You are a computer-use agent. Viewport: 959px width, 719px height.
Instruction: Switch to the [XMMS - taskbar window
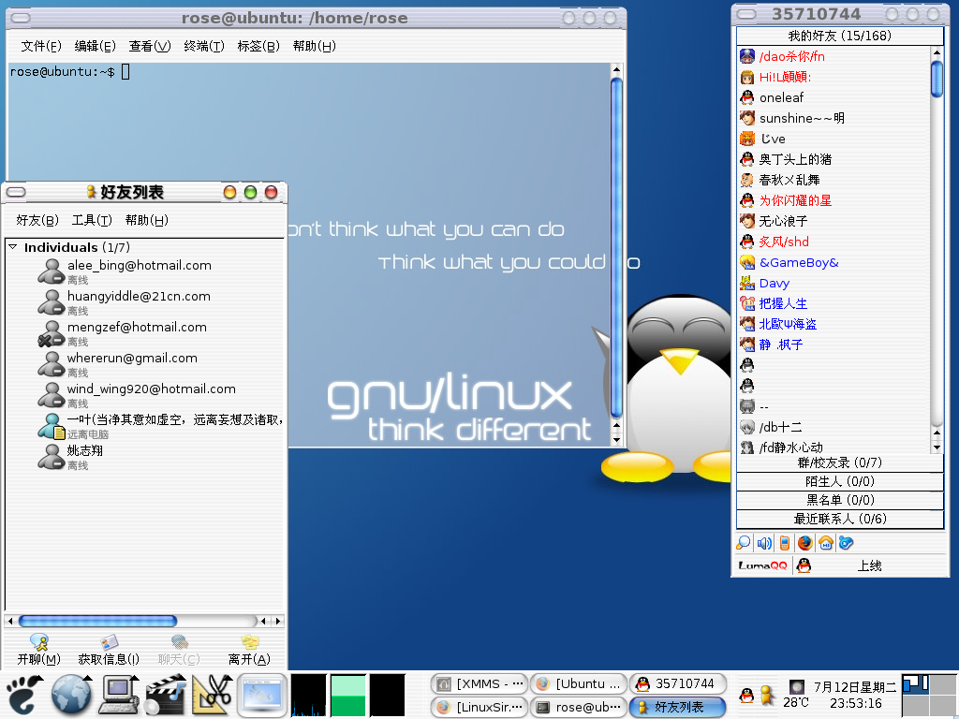click(479, 683)
